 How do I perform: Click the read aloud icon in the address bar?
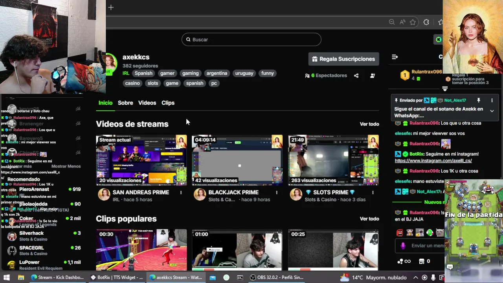(402, 22)
